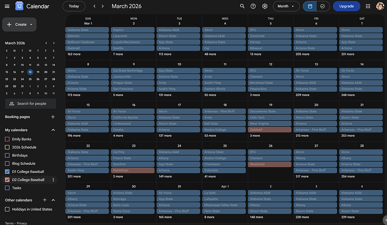This screenshot has height=225, width=387.
Task: Switch to Tasks view icon
Action: tap(323, 6)
